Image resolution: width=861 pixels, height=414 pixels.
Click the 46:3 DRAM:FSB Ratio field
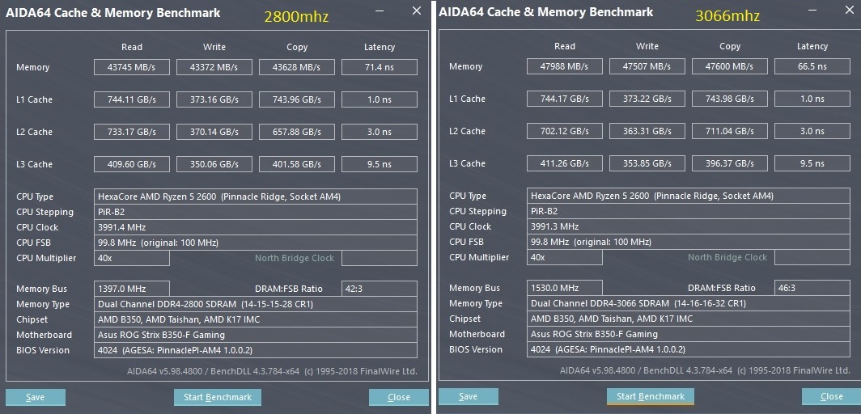coord(812,288)
